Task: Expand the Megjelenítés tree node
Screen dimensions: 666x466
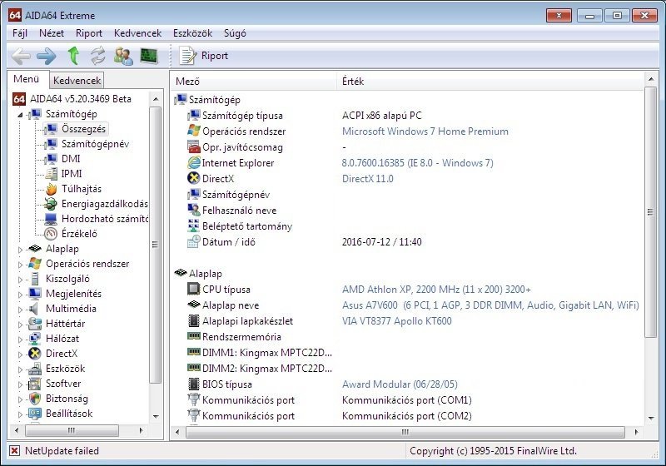Action: point(20,295)
